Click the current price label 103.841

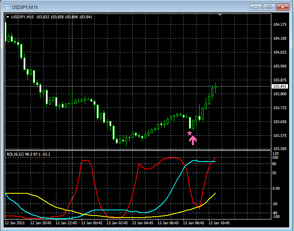click(x=279, y=87)
